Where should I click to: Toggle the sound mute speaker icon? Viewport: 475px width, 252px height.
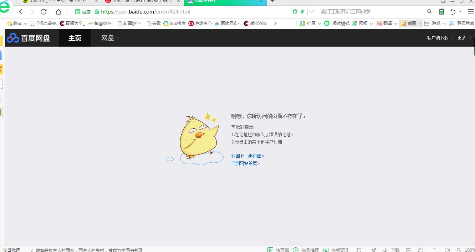[x=447, y=250]
